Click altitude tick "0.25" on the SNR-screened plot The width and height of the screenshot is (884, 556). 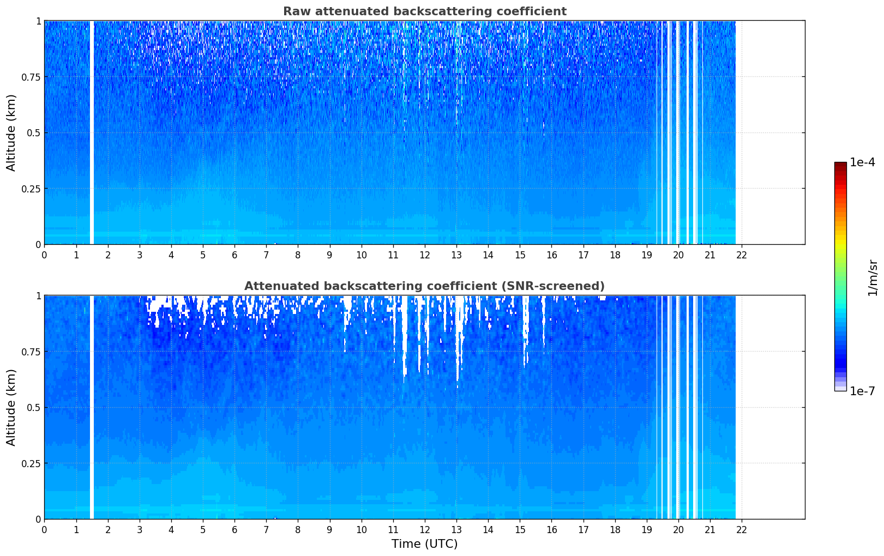31,463
